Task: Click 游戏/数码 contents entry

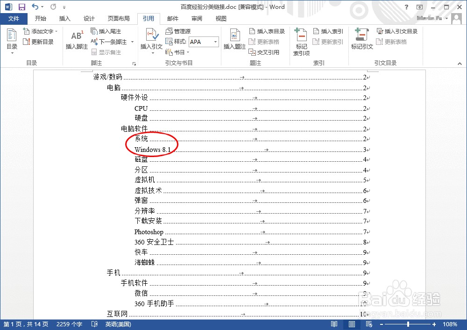Action: [232, 77]
